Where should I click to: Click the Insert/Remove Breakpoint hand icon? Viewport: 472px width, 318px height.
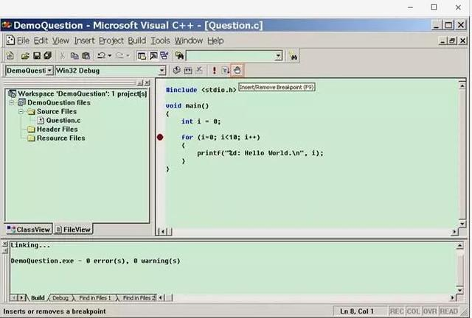pyautogui.click(x=237, y=71)
